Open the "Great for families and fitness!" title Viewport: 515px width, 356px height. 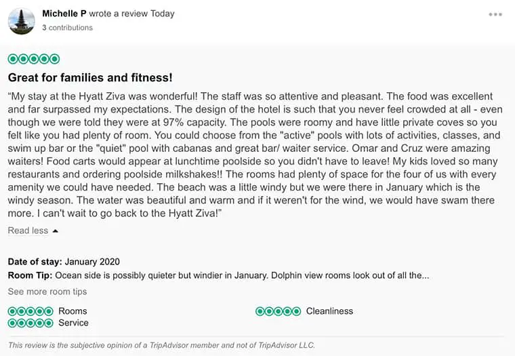tap(90, 78)
